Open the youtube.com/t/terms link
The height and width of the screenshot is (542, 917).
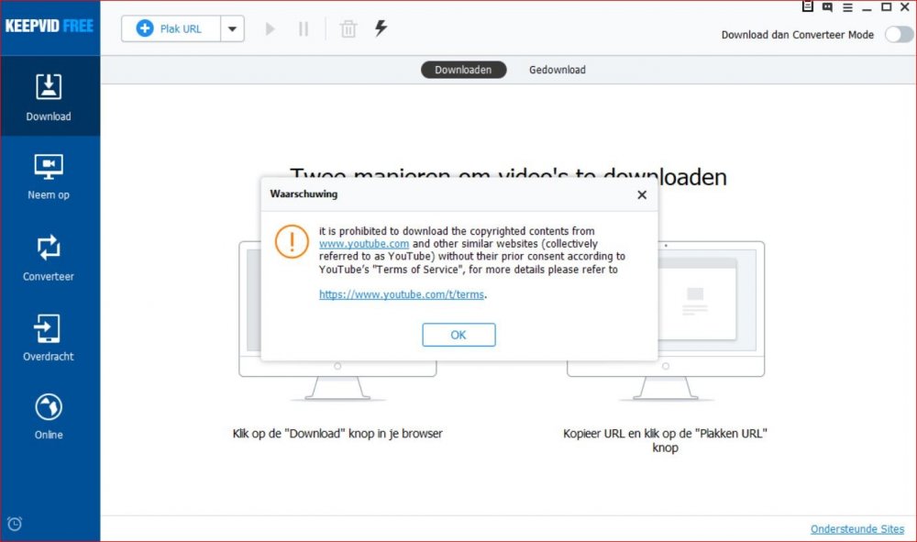click(x=402, y=294)
